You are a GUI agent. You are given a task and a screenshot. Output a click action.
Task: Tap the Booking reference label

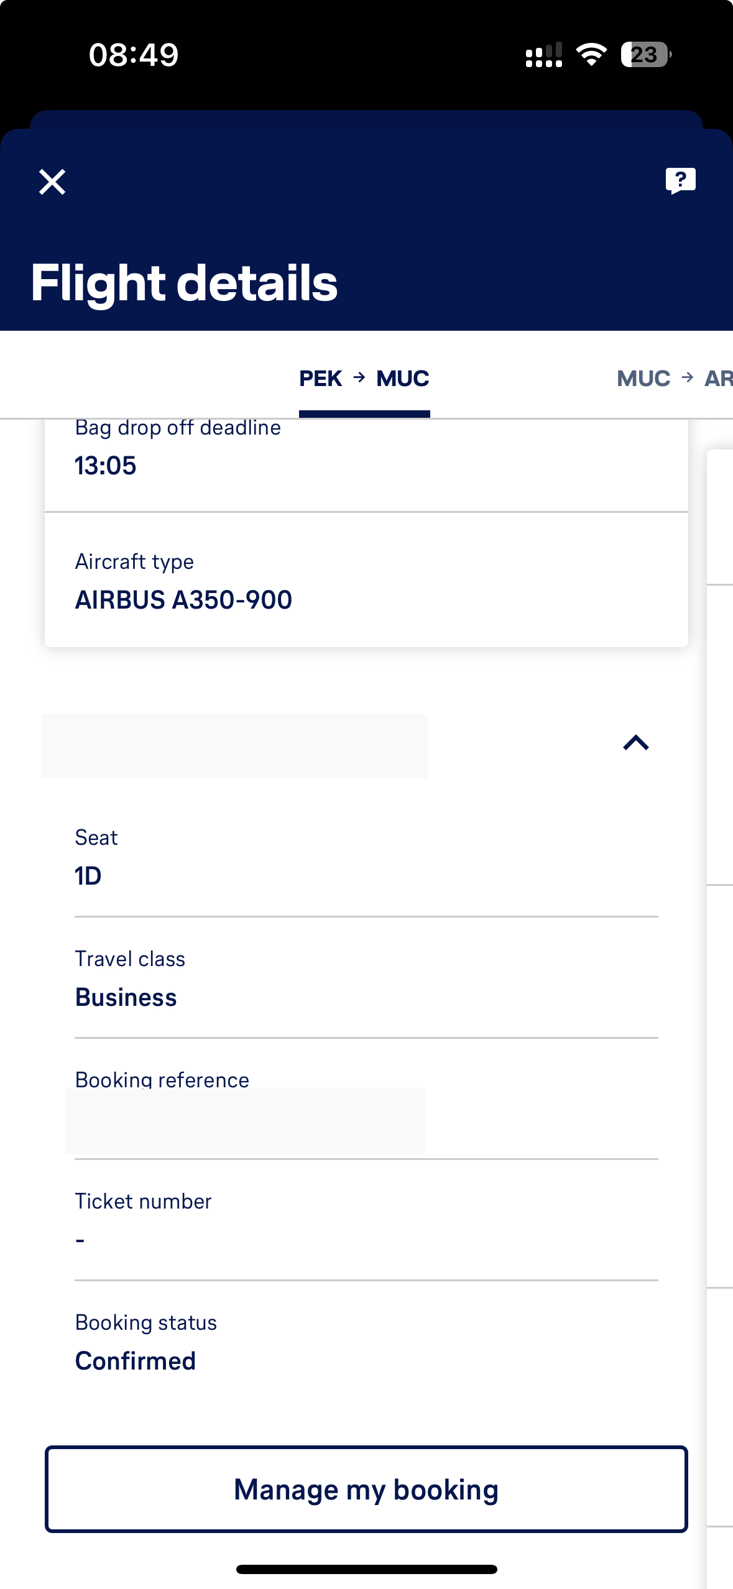tap(162, 1080)
